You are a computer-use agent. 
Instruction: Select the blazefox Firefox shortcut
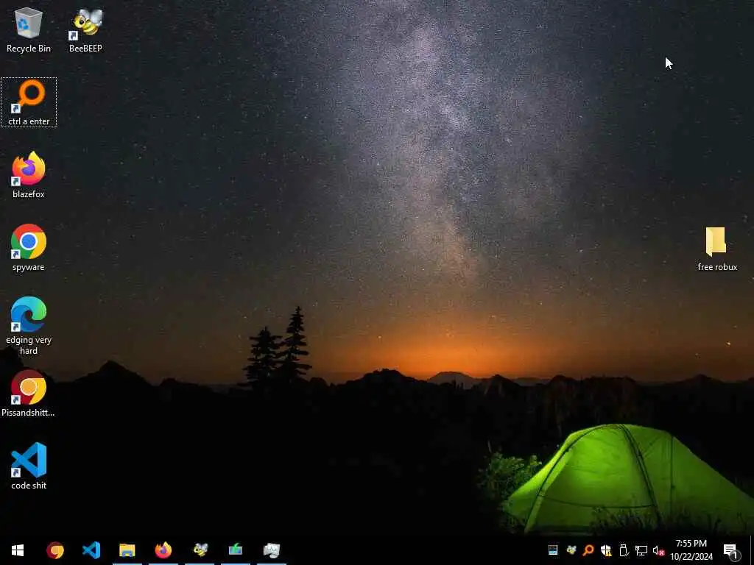point(29,175)
